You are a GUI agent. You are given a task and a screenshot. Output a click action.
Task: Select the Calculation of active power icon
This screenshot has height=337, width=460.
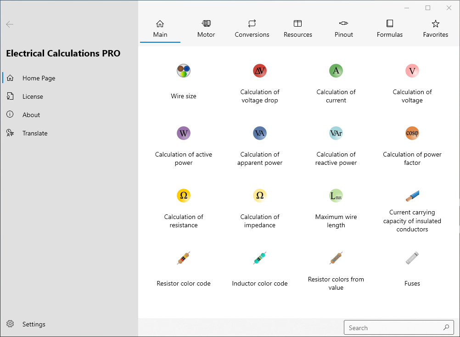tap(184, 133)
